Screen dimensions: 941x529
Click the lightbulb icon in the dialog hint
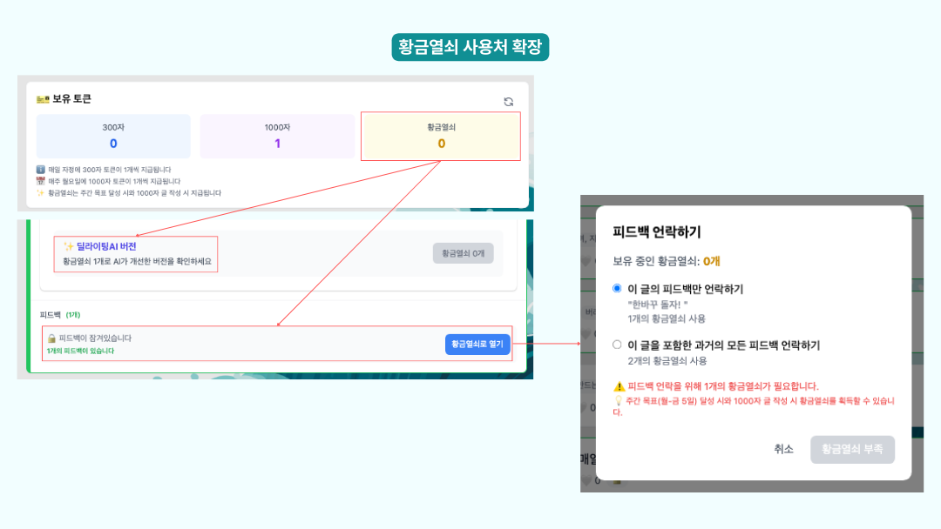[x=618, y=401]
